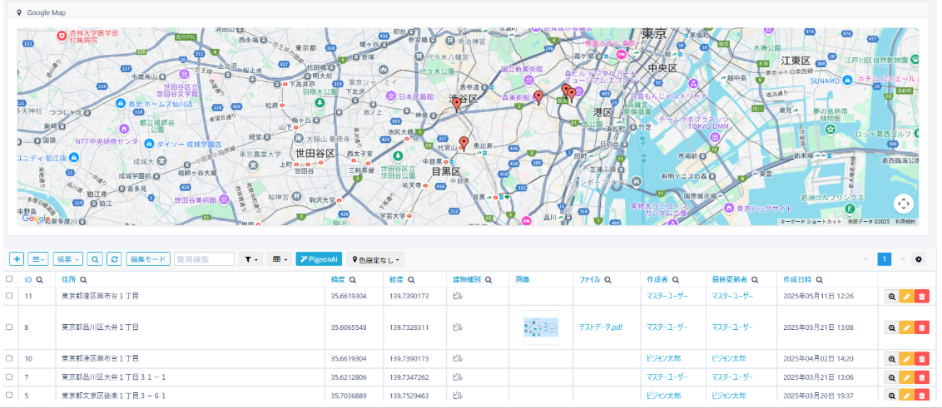The image size is (942, 408).
Task: Click the 簡易検索 quick search field
Action: pyautogui.click(x=204, y=259)
